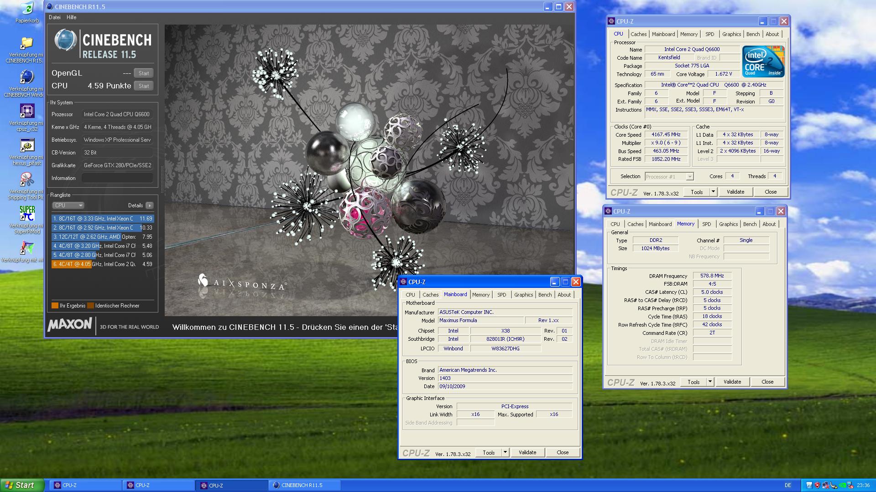Open the wPrime shortcut icon on desktop
The height and width of the screenshot is (492, 876).
tap(27, 248)
